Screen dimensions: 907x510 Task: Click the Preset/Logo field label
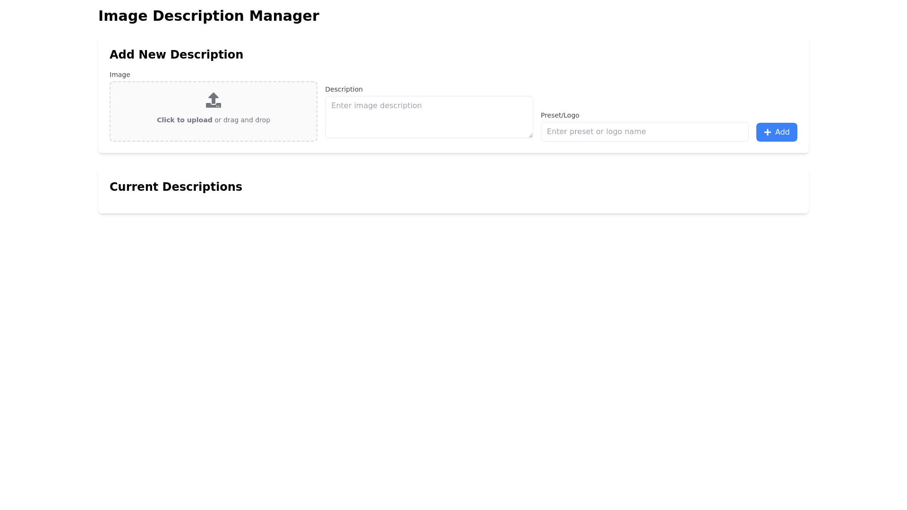pyautogui.click(x=560, y=115)
